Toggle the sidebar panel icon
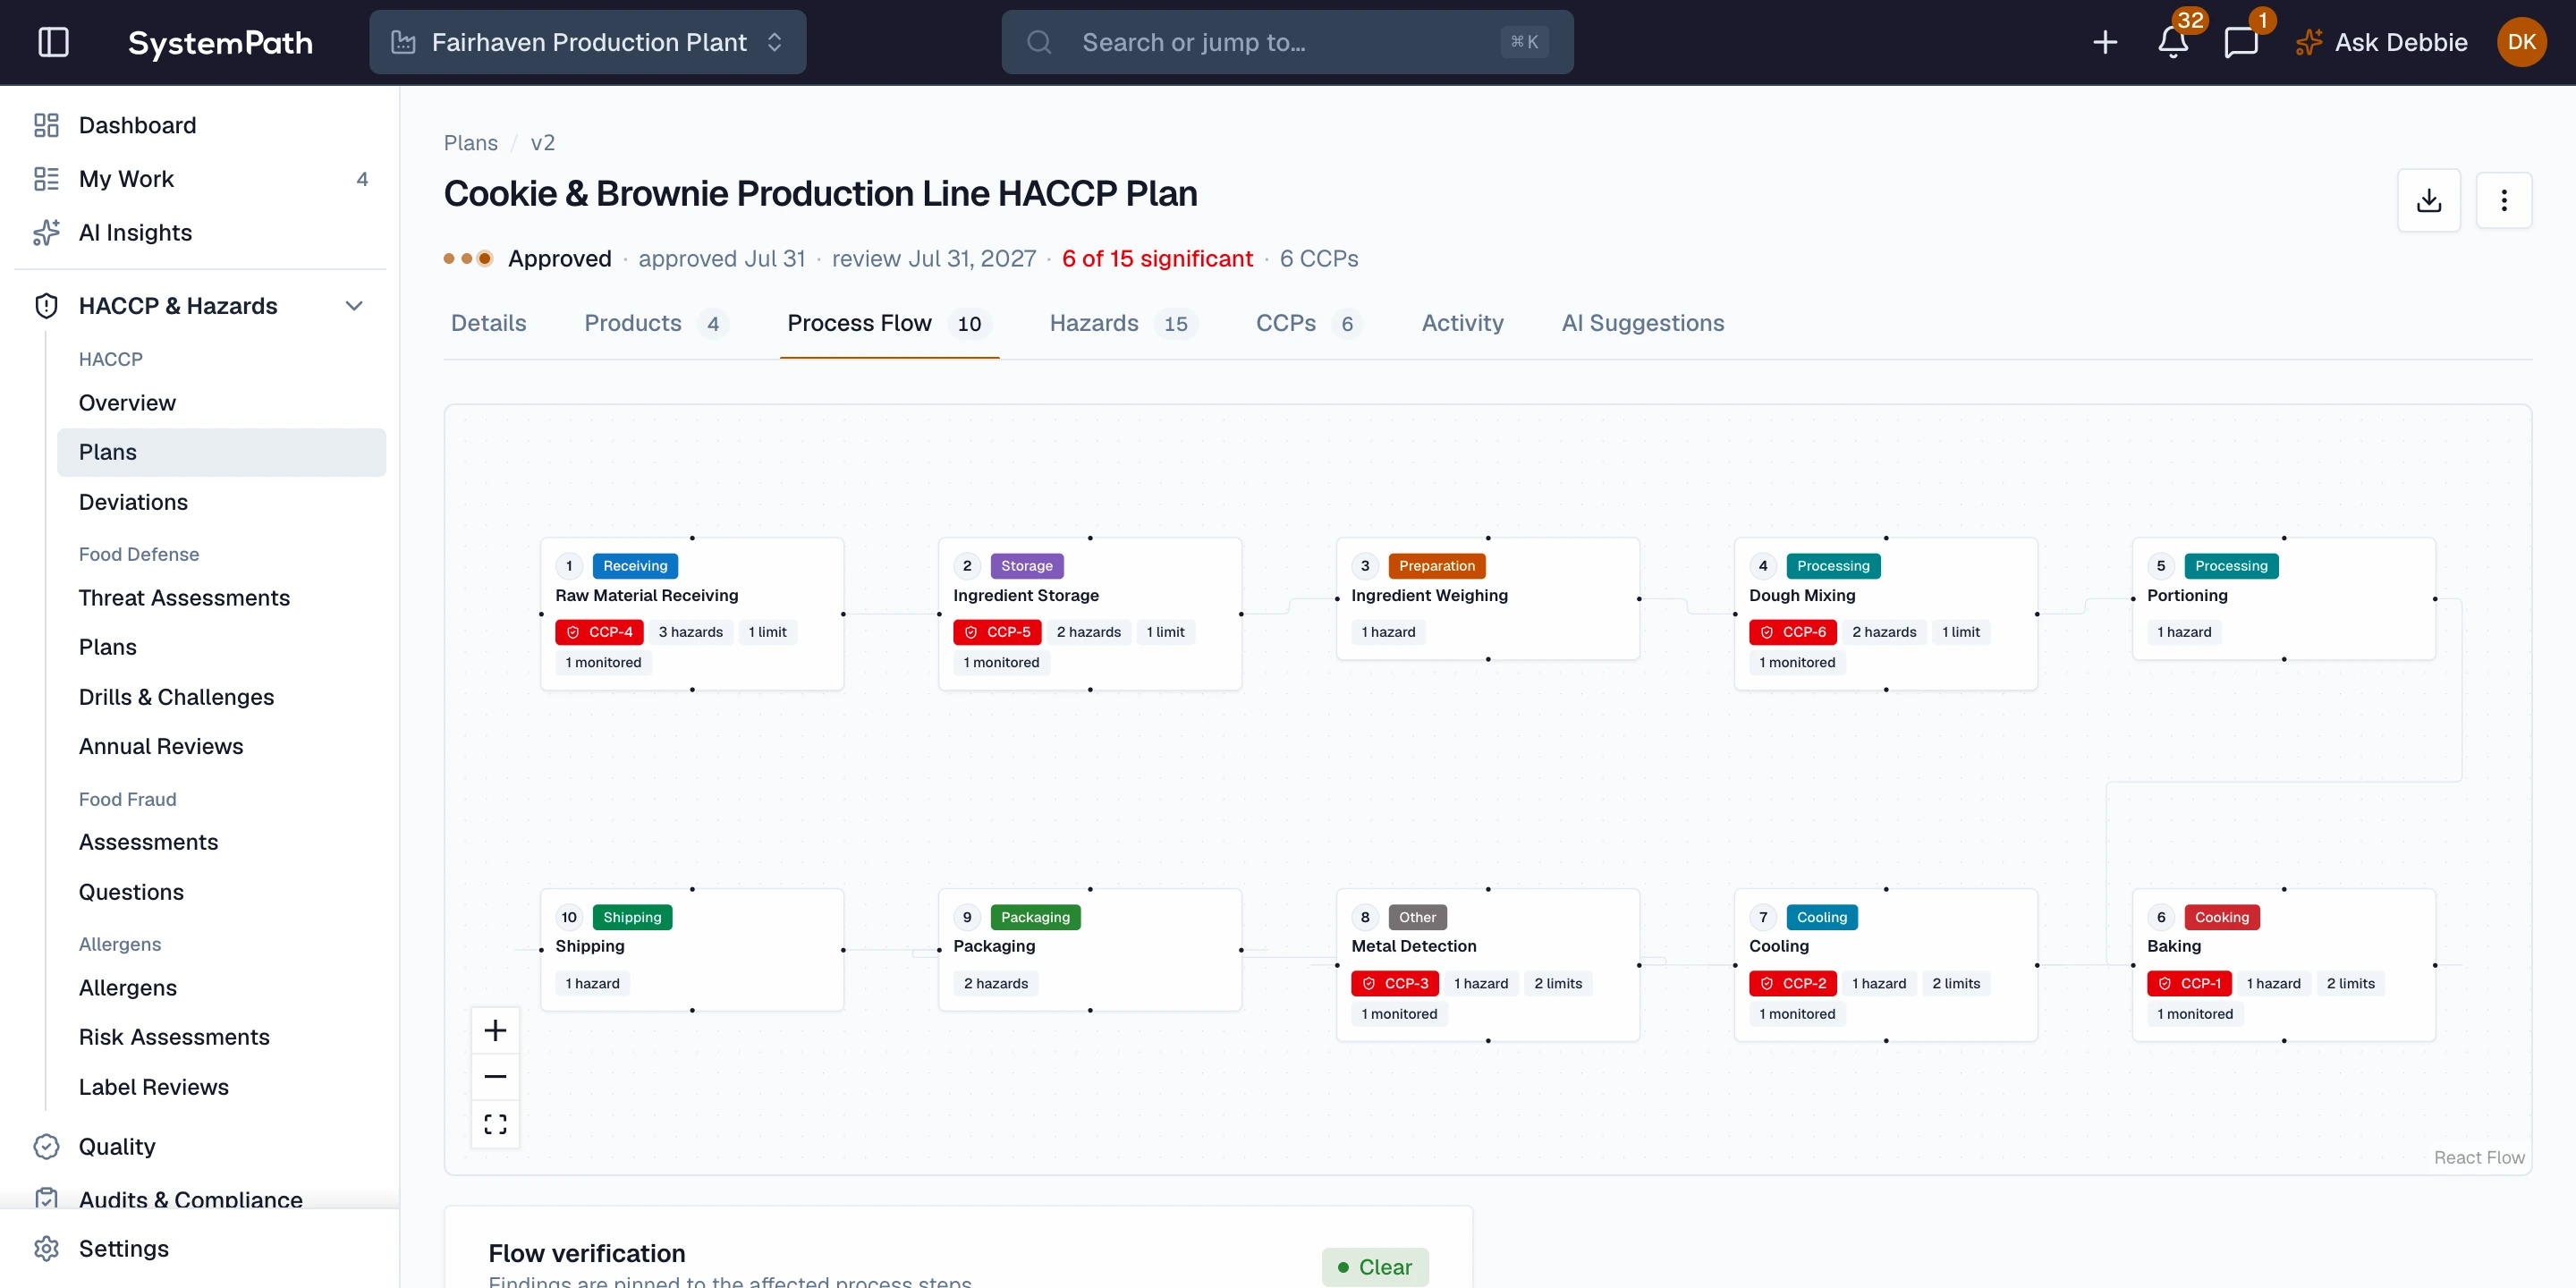 tap(53, 42)
